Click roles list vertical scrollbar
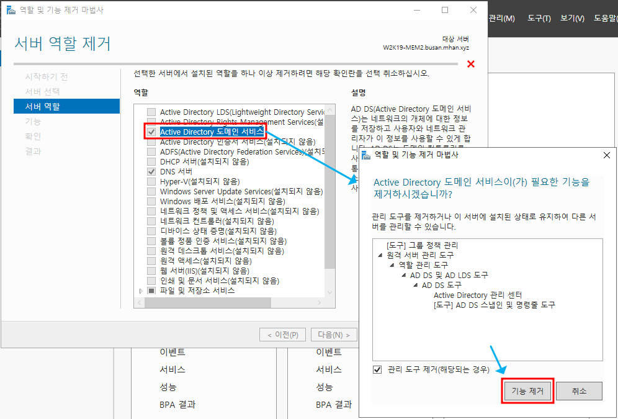 tap(330, 193)
